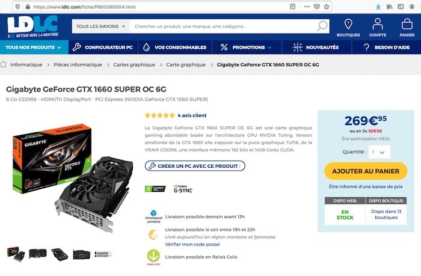421x276 pixels.
Task: Click the home breadcrumb icon
Action: point(4,64)
